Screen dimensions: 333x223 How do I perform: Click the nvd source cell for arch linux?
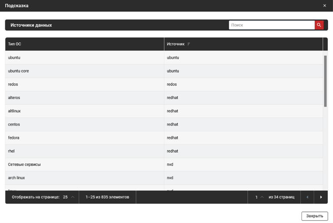pyautogui.click(x=244, y=178)
